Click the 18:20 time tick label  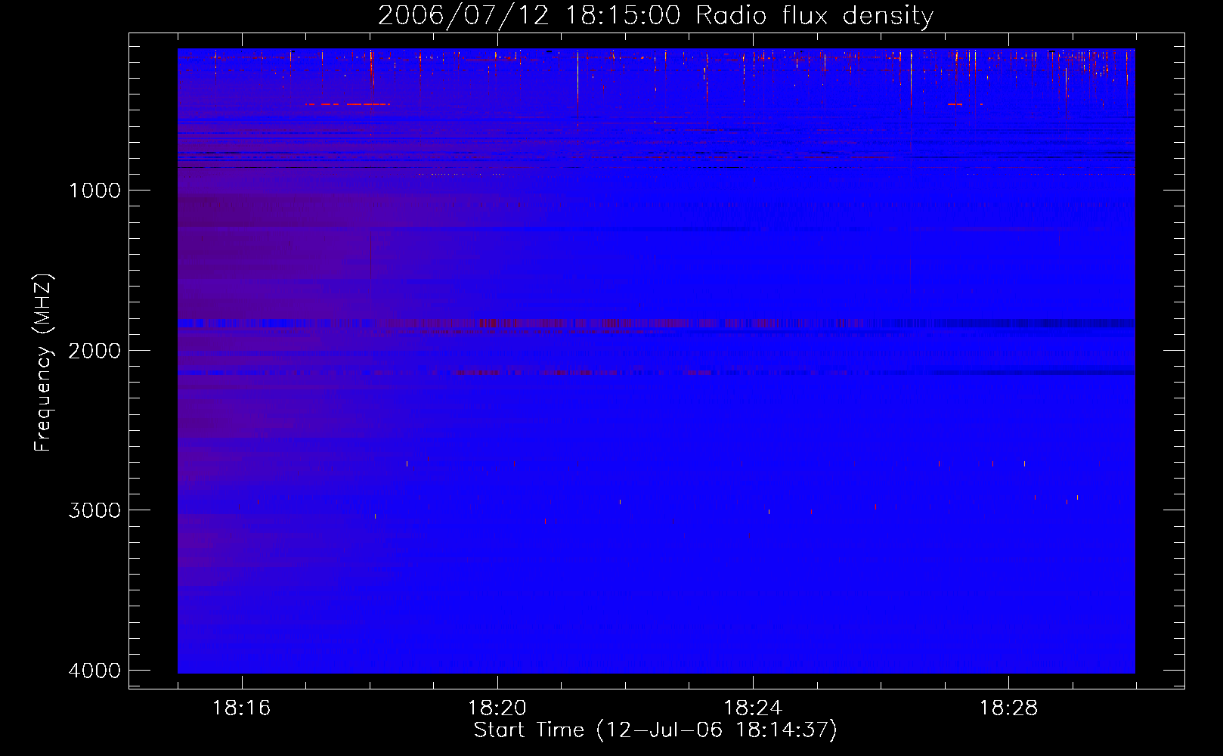[x=497, y=708]
